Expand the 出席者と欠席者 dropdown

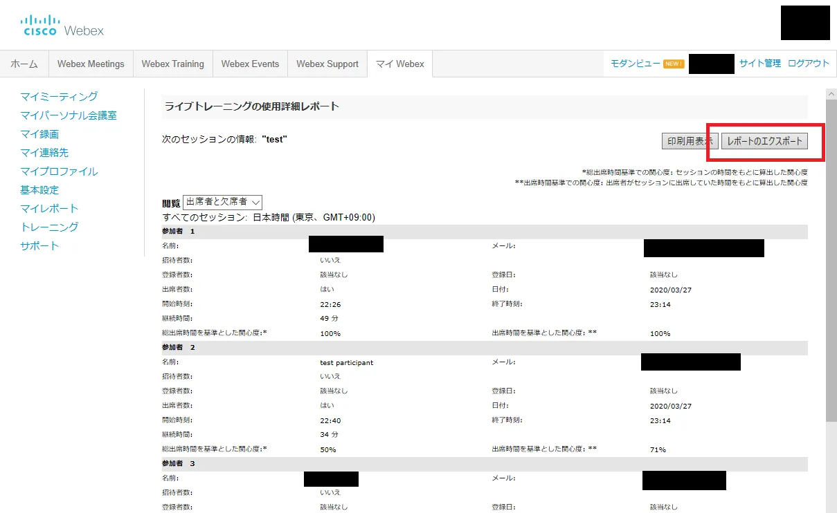point(222,203)
